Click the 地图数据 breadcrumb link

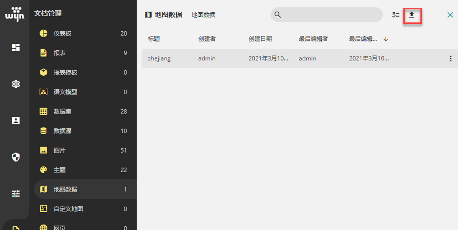pos(203,15)
